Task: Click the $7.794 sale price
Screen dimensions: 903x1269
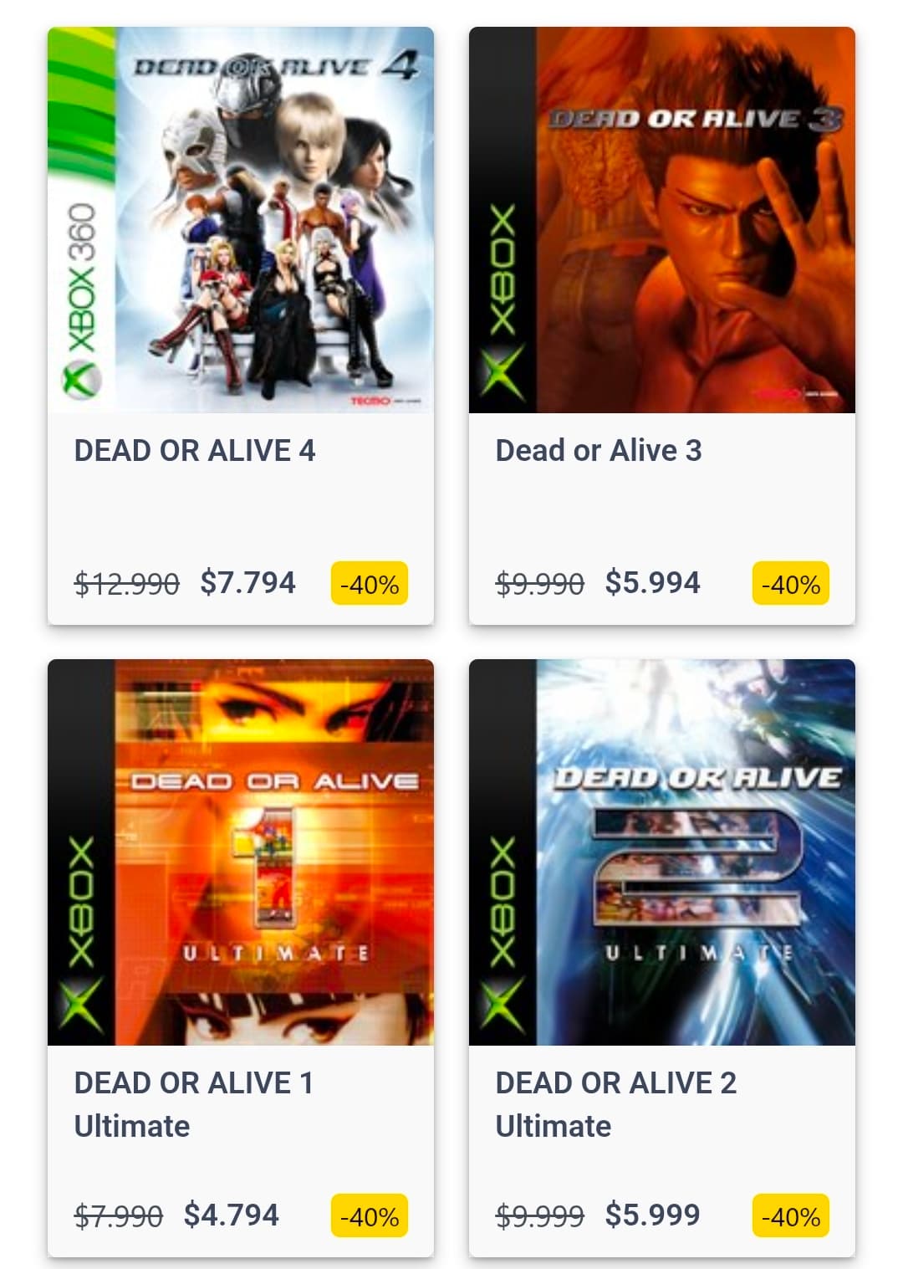Action: tap(248, 582)
